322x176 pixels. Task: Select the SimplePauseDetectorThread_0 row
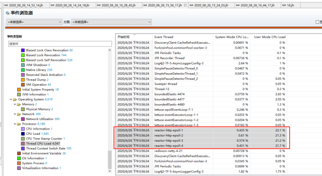click(201, 68)
